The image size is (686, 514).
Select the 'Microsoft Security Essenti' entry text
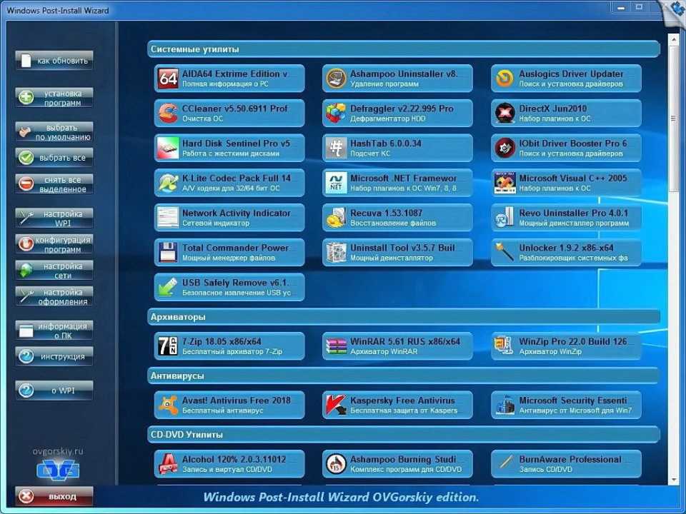(573, 400)
